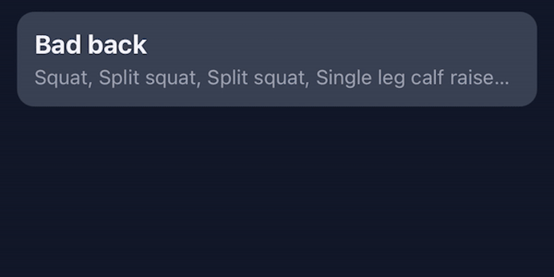
Task: Open the Bad back workout card
Action: click(277, 59)
